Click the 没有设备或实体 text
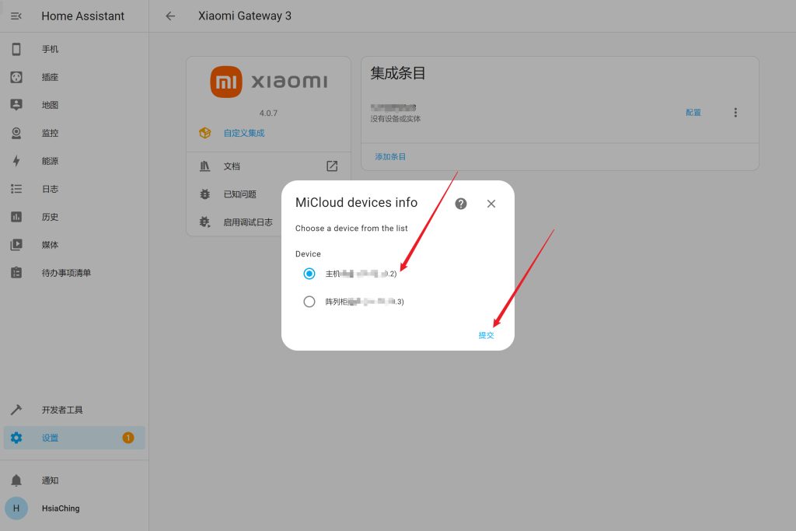Image resolution: width=796 pixels, height=531 pixels. 396,119
